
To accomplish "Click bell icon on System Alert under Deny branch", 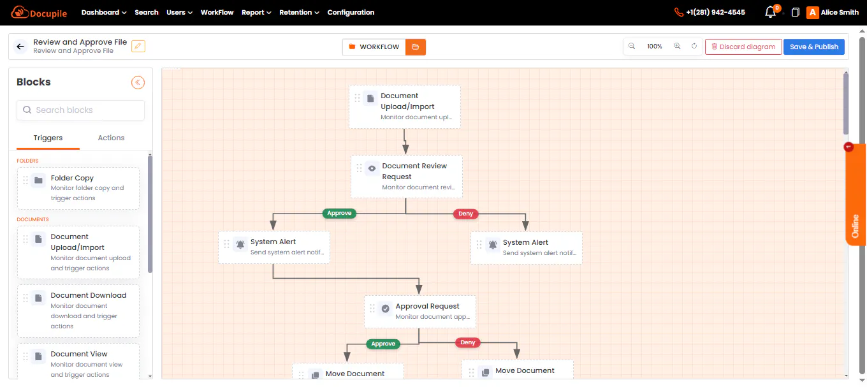I will (x=492, y=244).
